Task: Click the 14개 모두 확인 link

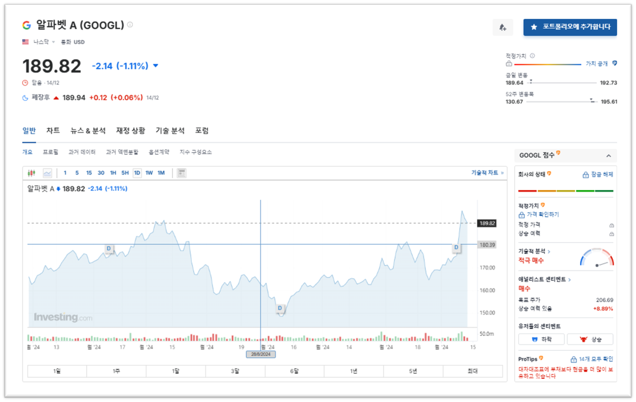Action: (596, 359)
